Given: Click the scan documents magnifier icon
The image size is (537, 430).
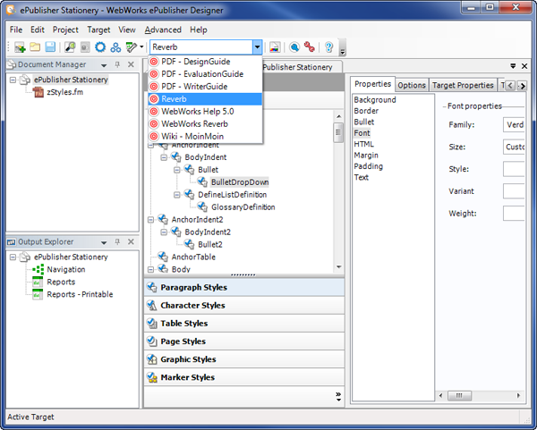Looking at the screenshot, I should [x=70, y=47].
